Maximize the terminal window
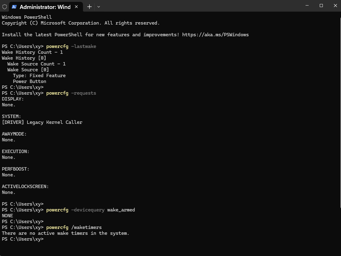Screen dimensions: 341x256 click(x=321, y=6)
